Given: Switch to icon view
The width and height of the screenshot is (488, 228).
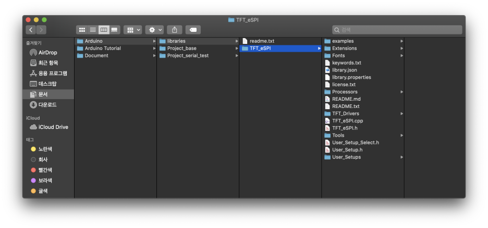Looking at the screenshot, I should pyautogui.click(x=82, y=30).
